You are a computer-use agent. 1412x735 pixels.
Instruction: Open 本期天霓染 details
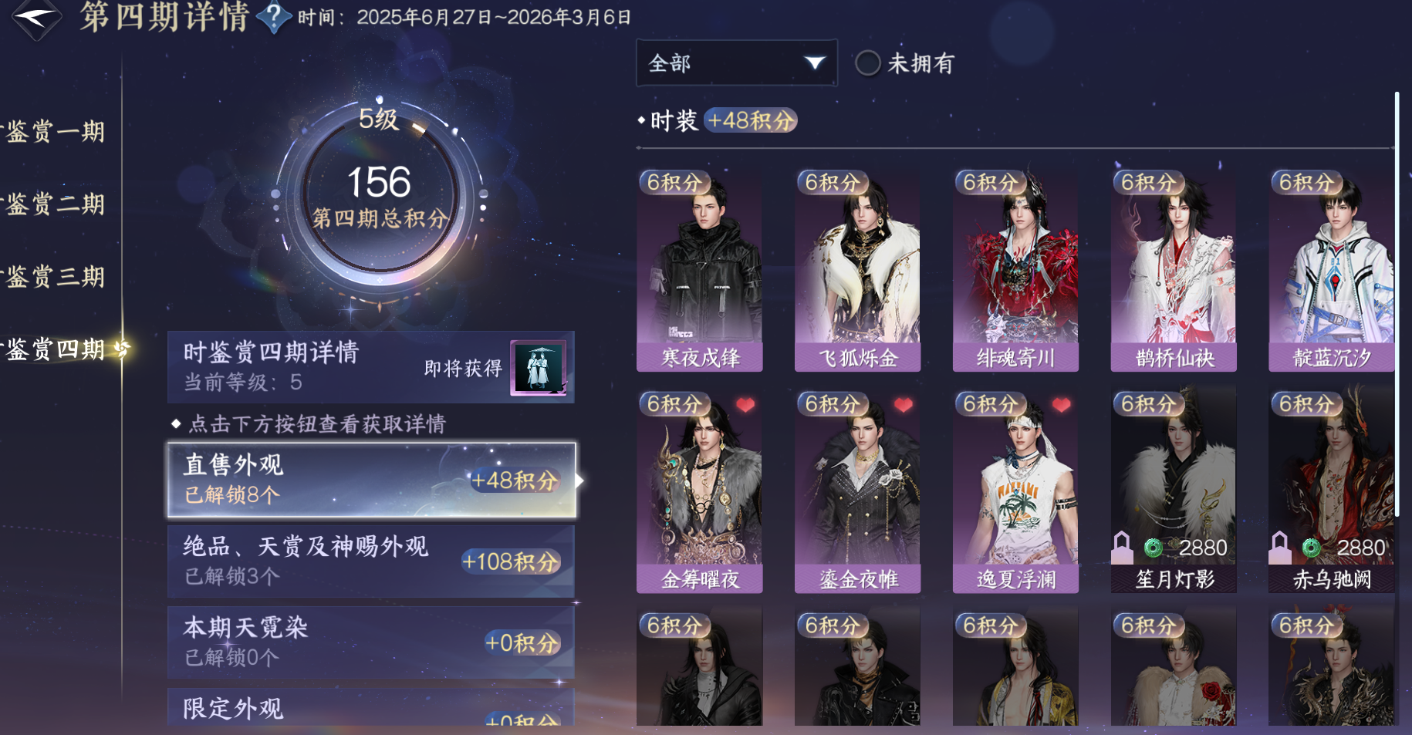(x=371, y=642)
